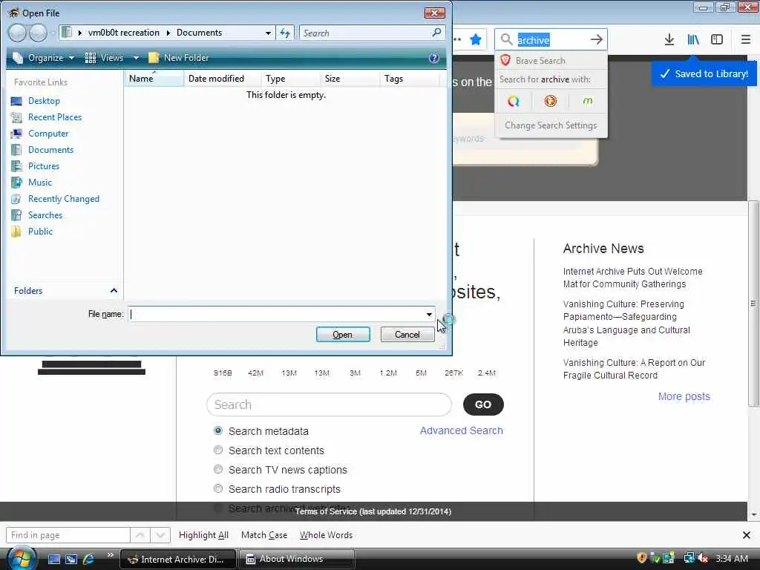This screenshot has height=570, width=760.
Task: Click the Forward arrow in Open File dialog
Action: click(38, 33)
